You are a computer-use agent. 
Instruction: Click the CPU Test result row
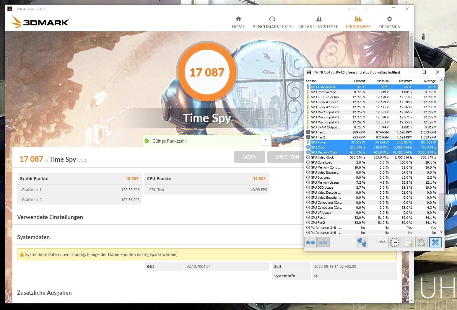pos(207,190)
